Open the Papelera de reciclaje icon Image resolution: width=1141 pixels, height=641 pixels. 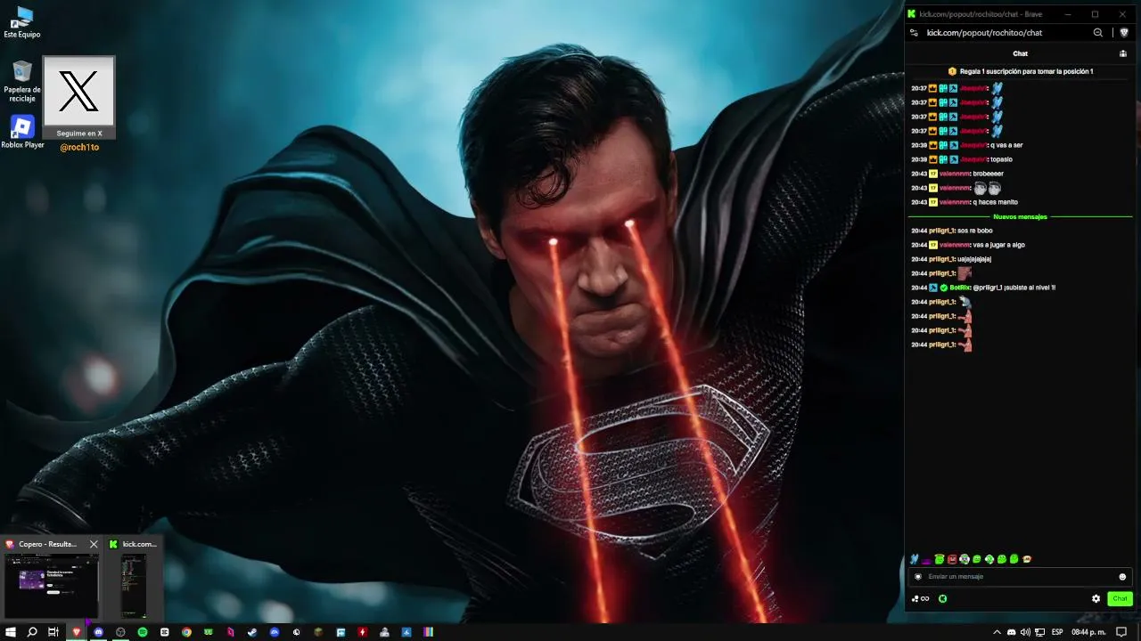point(22,81)
